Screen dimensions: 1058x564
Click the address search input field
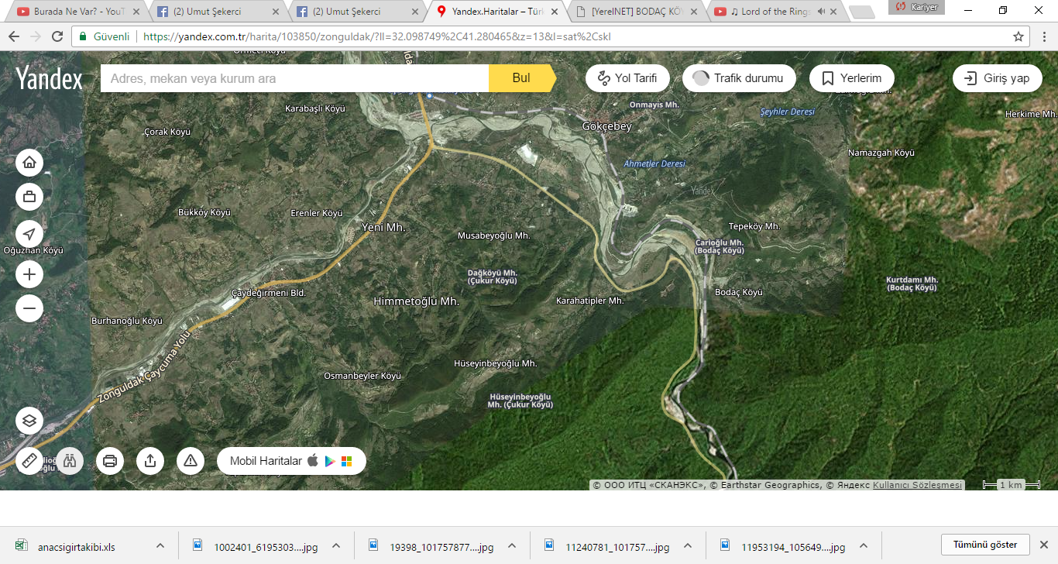click(294, 78)
